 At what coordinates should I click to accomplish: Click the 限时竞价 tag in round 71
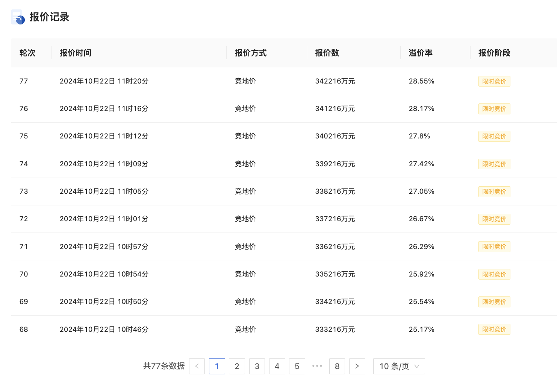[x=494, y=246]
